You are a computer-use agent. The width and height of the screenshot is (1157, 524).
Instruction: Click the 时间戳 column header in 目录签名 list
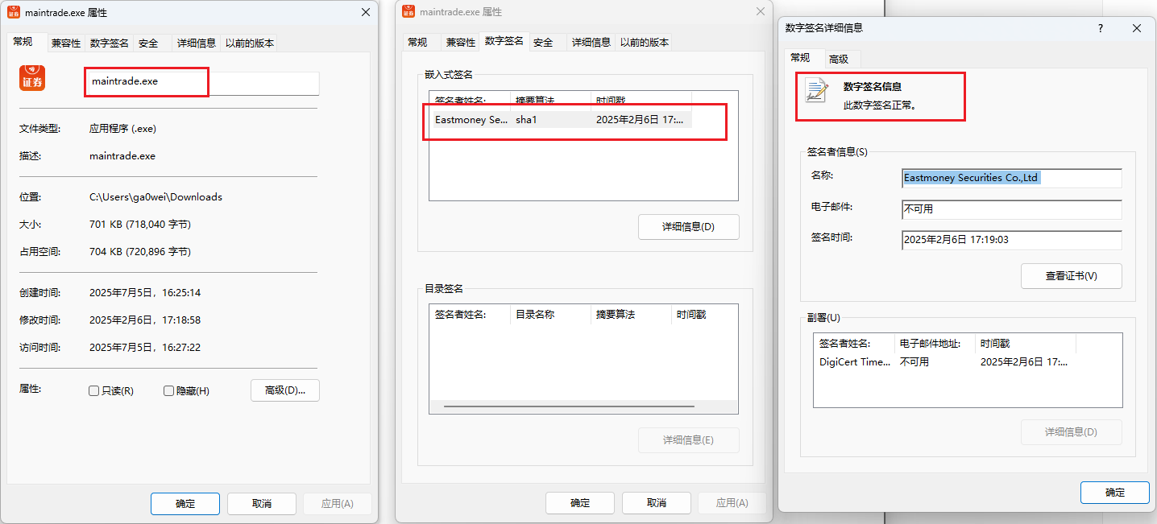705,315
